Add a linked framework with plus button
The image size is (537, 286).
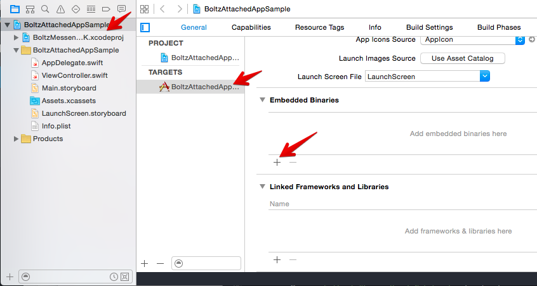pyautogui.click(x=277, y=259)
